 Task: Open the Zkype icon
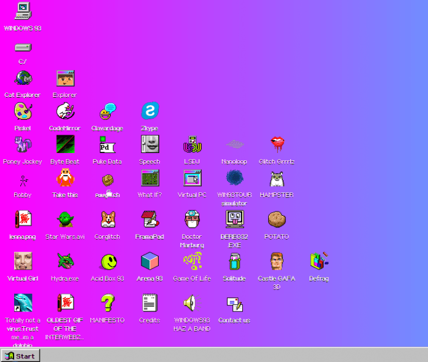[150, 111]
